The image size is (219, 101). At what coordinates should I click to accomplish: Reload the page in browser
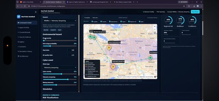point(25,6)
